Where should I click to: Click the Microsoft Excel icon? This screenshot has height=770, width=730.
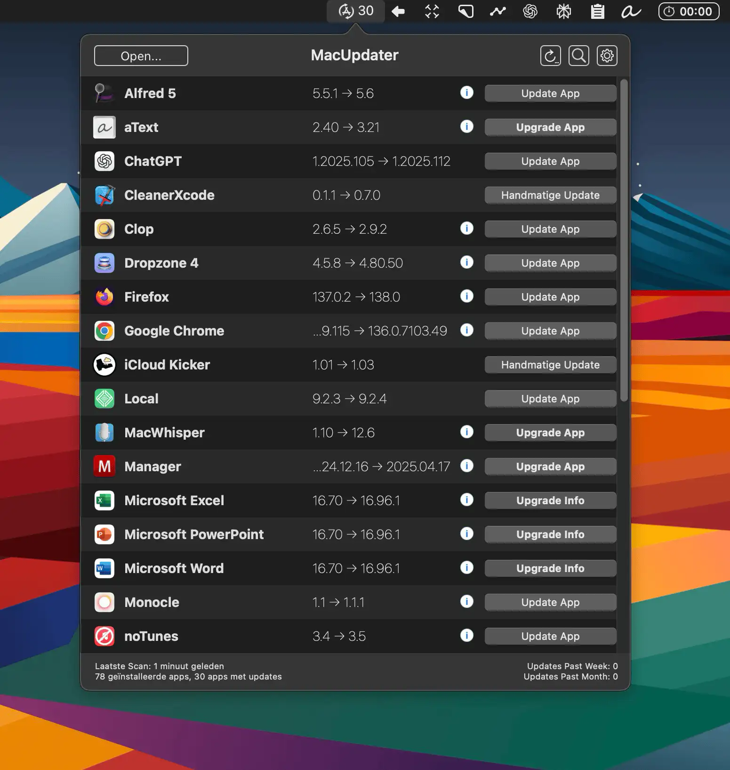[x=104, y=500]
